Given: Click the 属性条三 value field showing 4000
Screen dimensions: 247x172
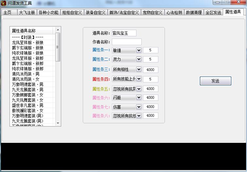Looking at the screenshot, I should [x=150, y=70].
